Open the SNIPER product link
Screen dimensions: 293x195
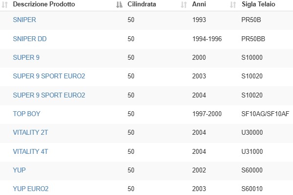(x=24, y=20)
